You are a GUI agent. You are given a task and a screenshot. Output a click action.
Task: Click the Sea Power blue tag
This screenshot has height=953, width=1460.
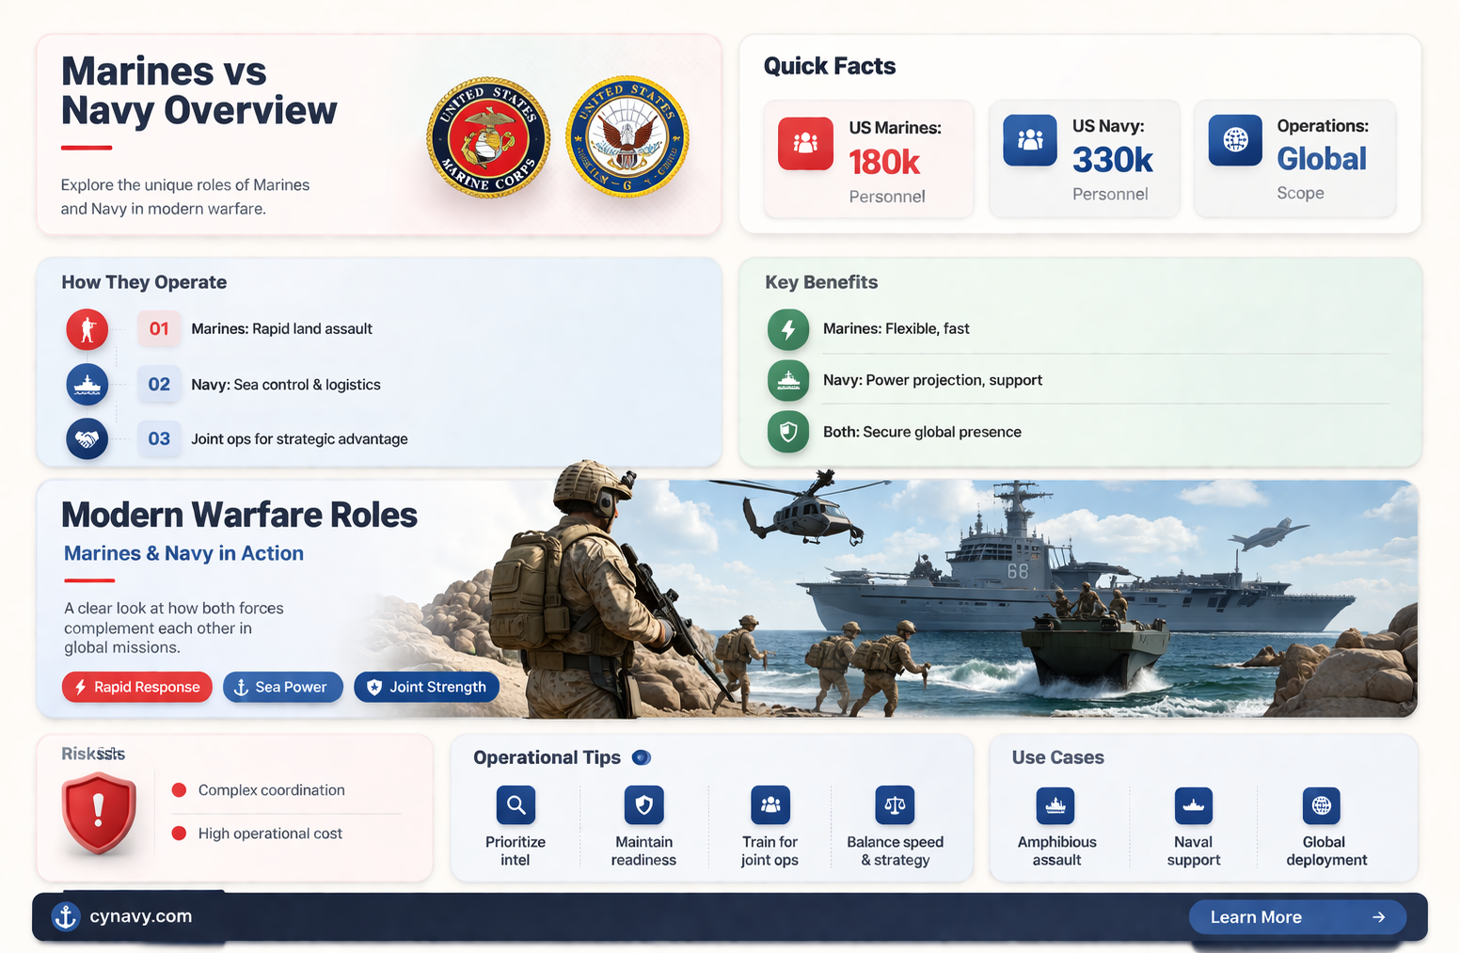point(282,687)
